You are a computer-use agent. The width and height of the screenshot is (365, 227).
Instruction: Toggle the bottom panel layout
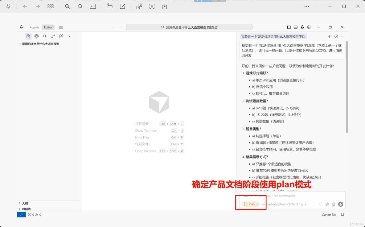tap(295, 27)
